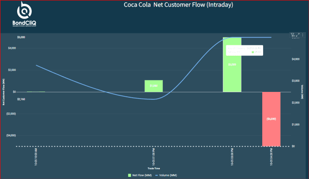
Task: Click the 10-05 03:00 PM axis label
Action: [x=232, y=157]
